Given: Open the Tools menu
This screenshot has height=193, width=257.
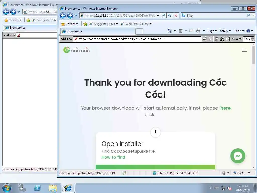Looking at the screenshot, I should point(239,31).
